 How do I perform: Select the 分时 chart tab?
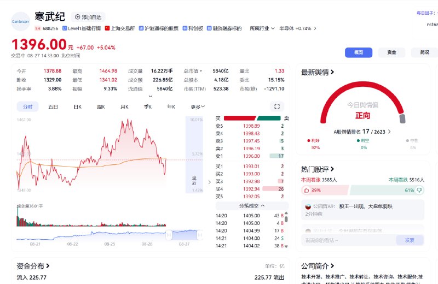point(28,106)
